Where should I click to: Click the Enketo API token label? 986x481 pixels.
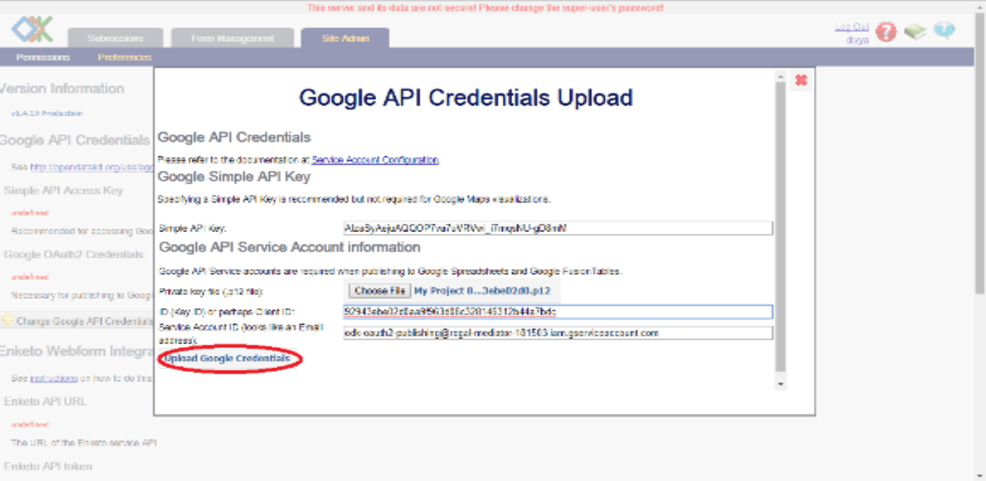tap(48, 467)
